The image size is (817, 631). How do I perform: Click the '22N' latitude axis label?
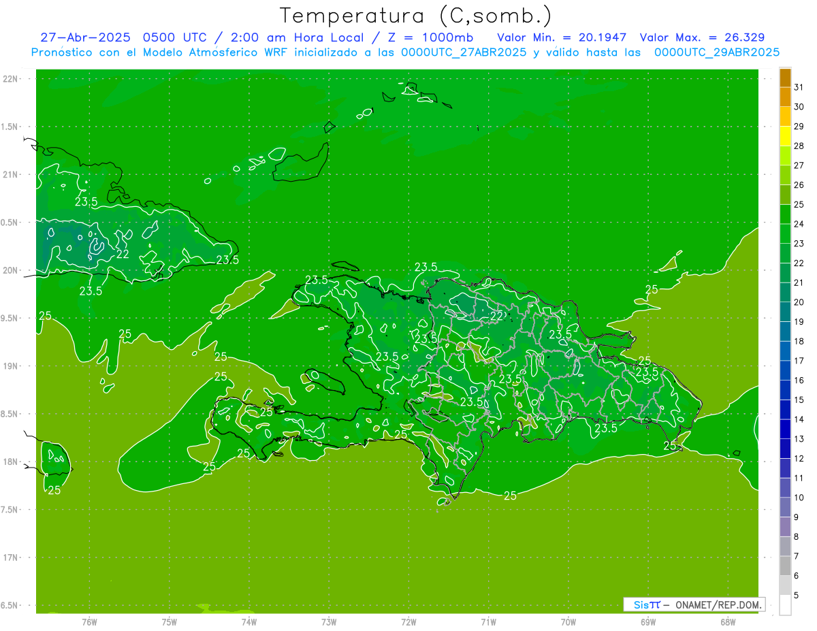[x=10, y=79]
